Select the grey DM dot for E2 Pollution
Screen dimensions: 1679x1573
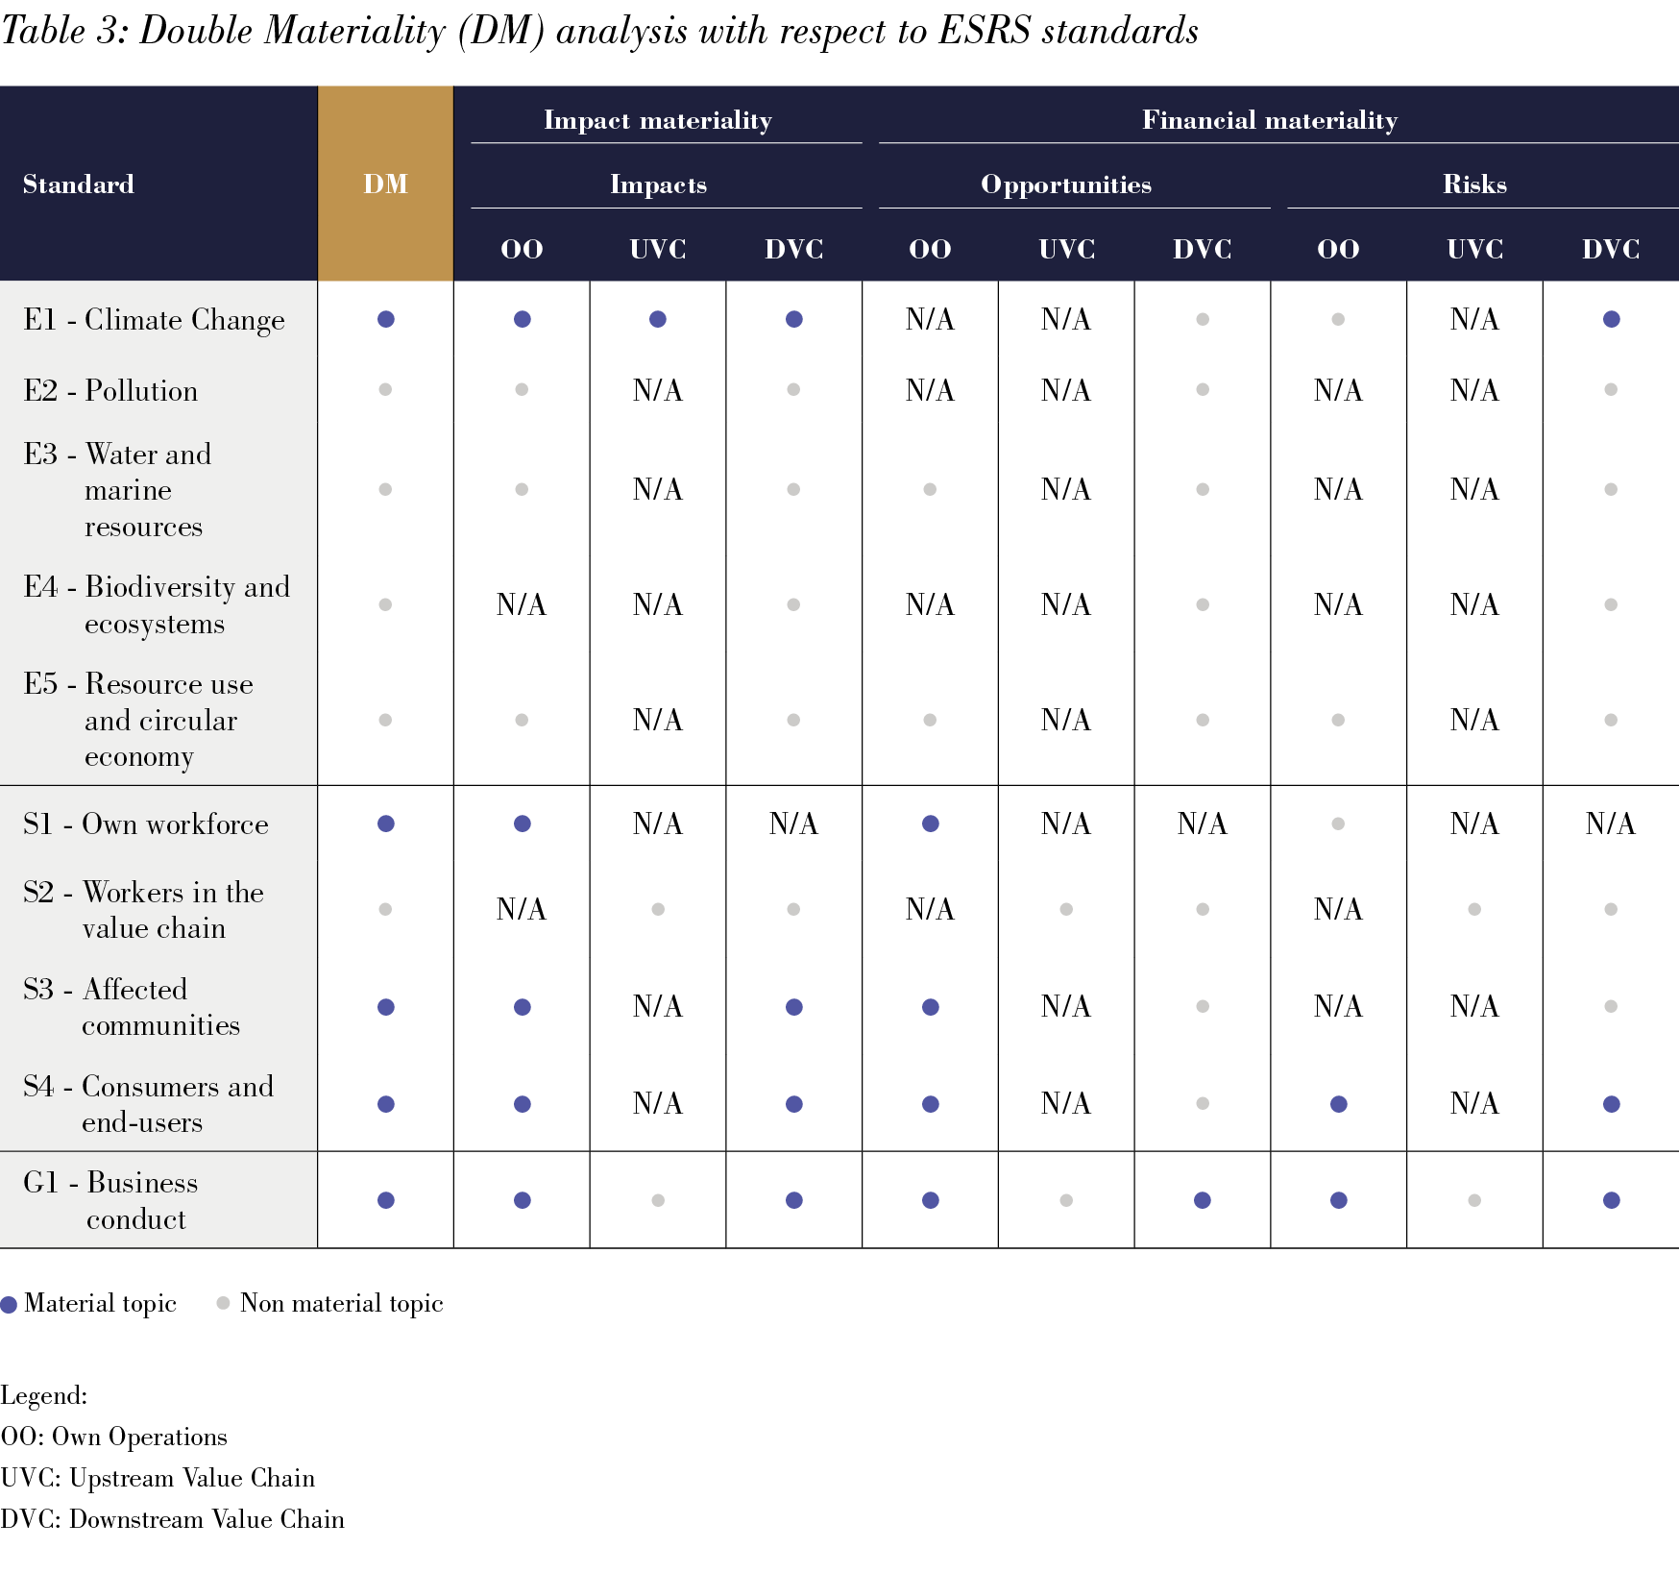point(385,390)
